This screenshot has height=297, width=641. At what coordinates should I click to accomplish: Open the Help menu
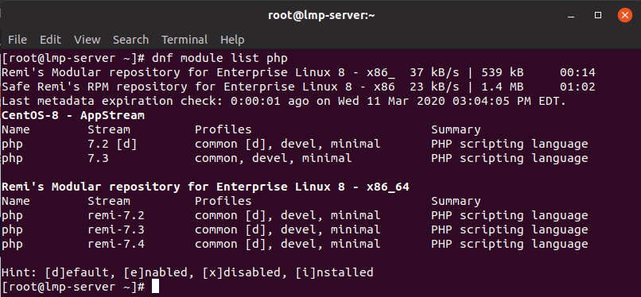coord(232,40)
